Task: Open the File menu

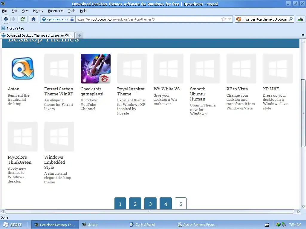Action: click(4, 11)
